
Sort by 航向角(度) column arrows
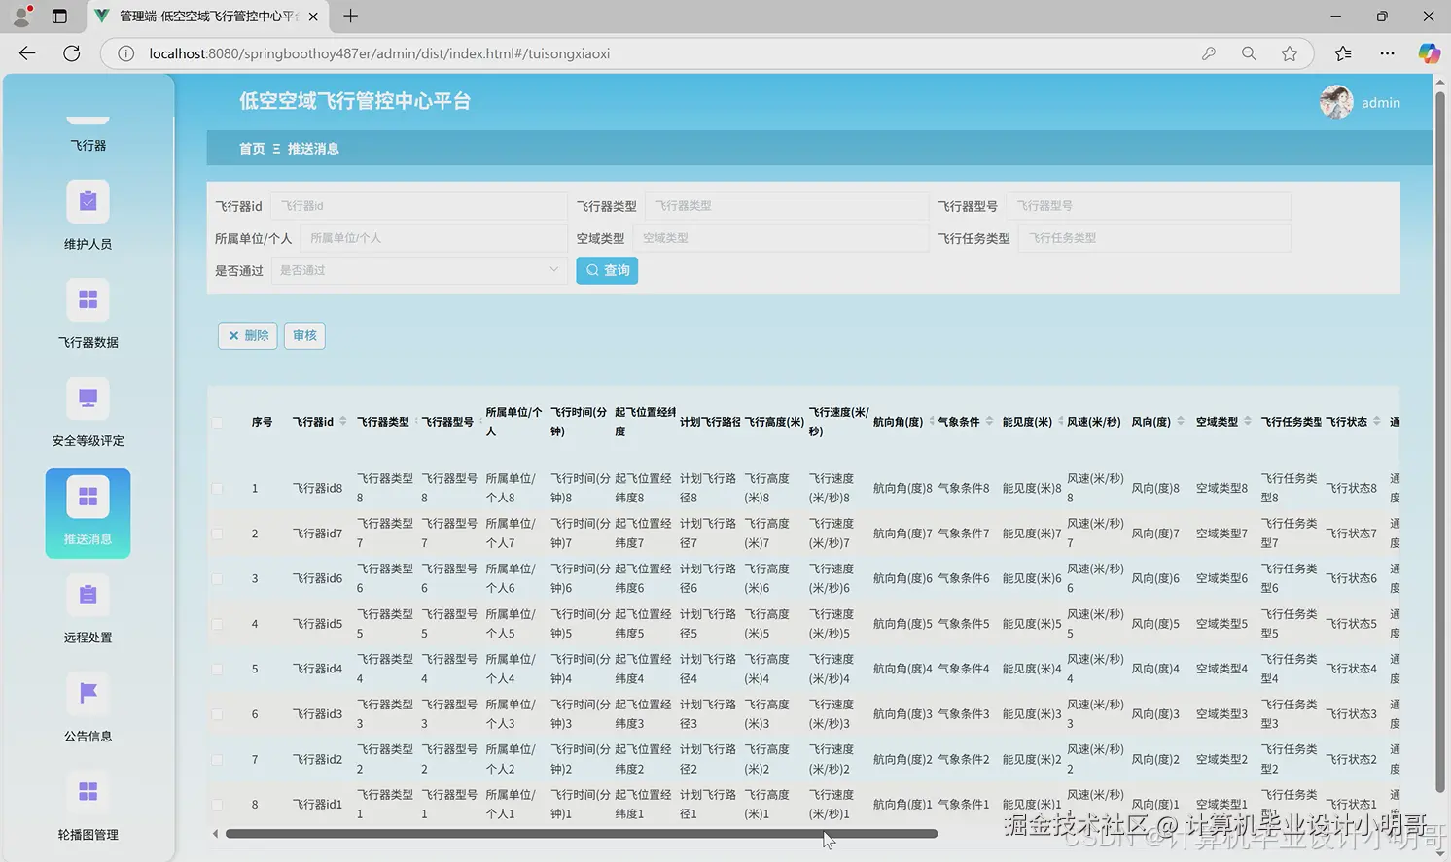click(x=931, y=421)
